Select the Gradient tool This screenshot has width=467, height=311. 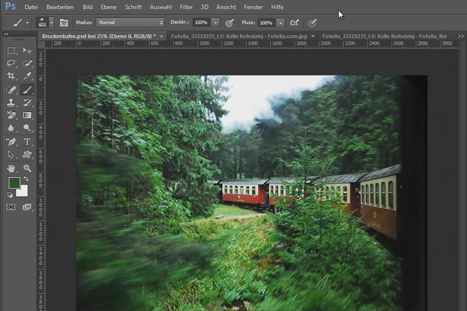point(27,115)
